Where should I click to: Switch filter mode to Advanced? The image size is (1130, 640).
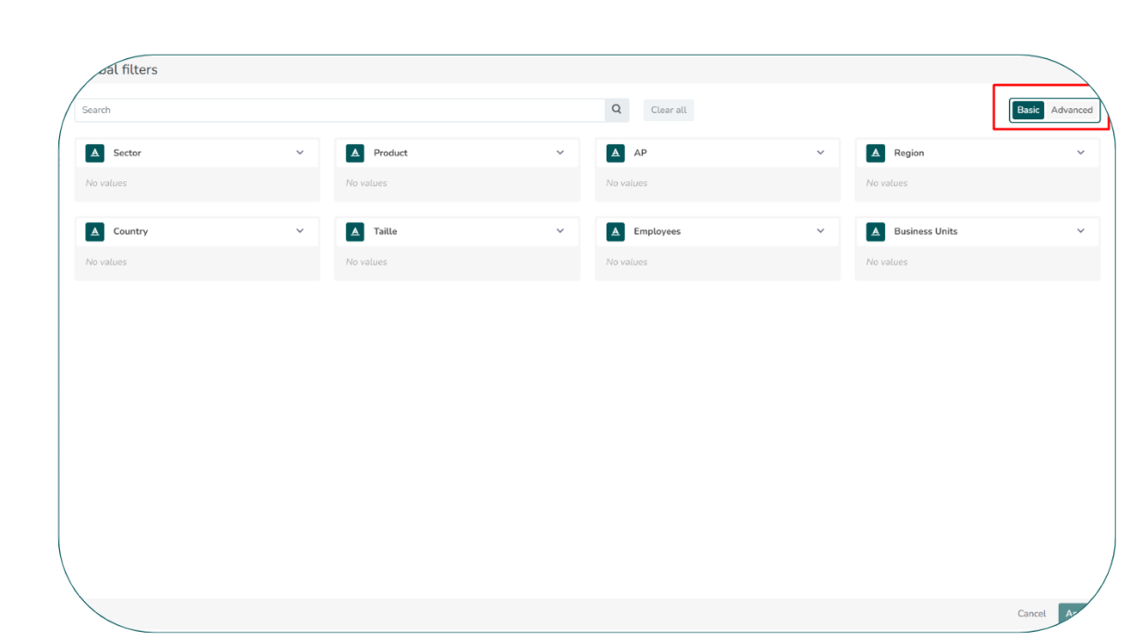tap(1072, 109)
